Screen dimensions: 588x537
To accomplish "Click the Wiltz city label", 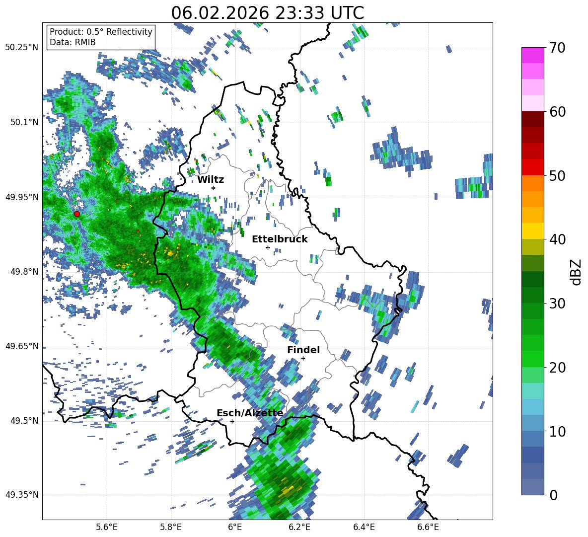I will point(211,180).
